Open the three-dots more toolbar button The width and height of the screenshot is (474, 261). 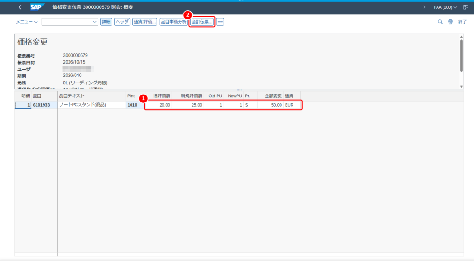coord(220,22)
